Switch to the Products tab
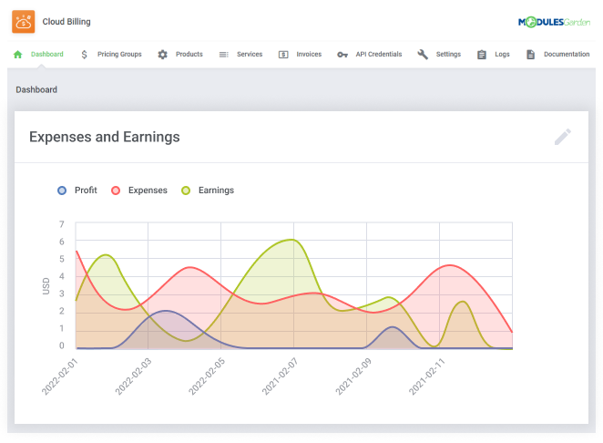Image resolution: width=603 pixels, height=443 pixels. (x=189, y=55)
